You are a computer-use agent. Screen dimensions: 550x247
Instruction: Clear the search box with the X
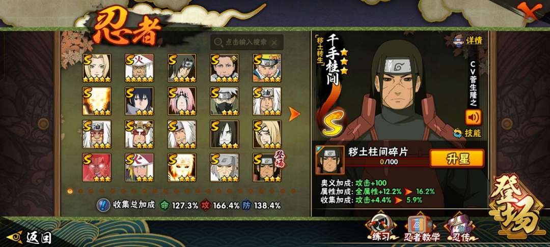(x=274, y=42)
